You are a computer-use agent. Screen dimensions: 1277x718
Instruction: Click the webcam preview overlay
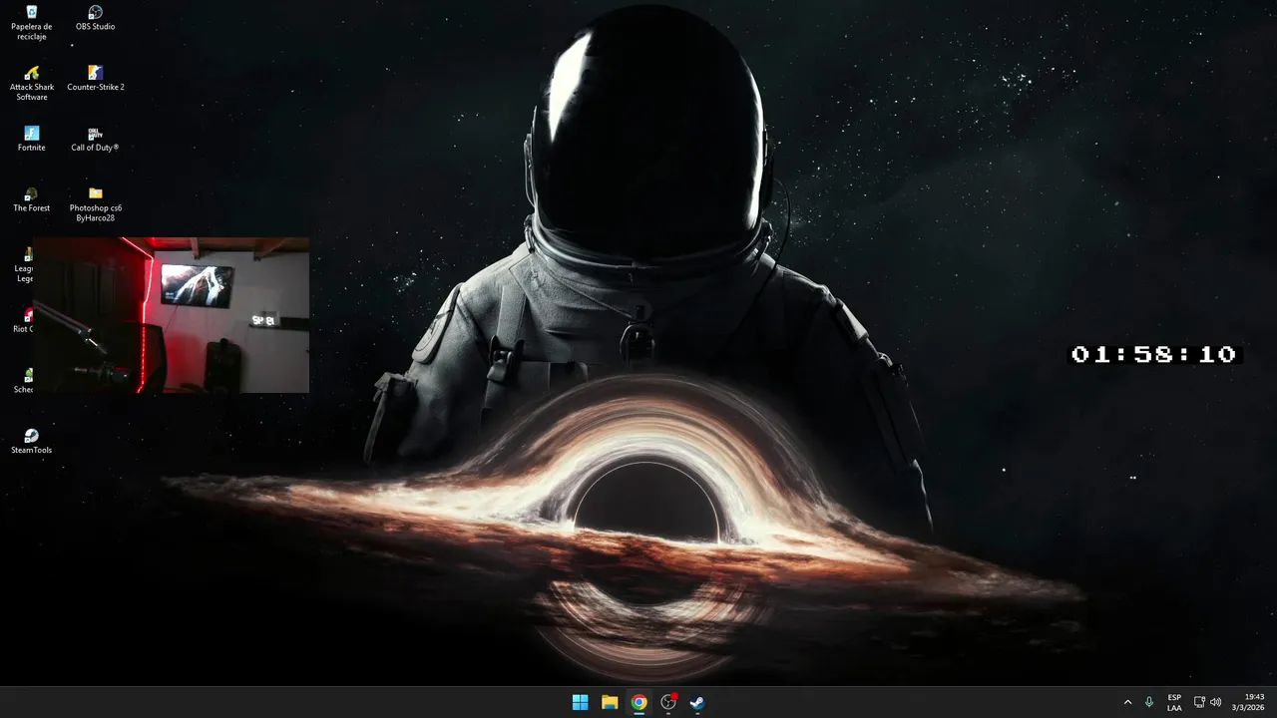[x=171, y=315]
